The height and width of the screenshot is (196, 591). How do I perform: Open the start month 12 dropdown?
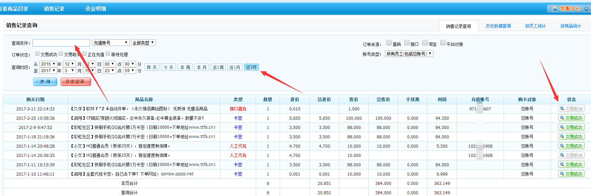(69, 64)
